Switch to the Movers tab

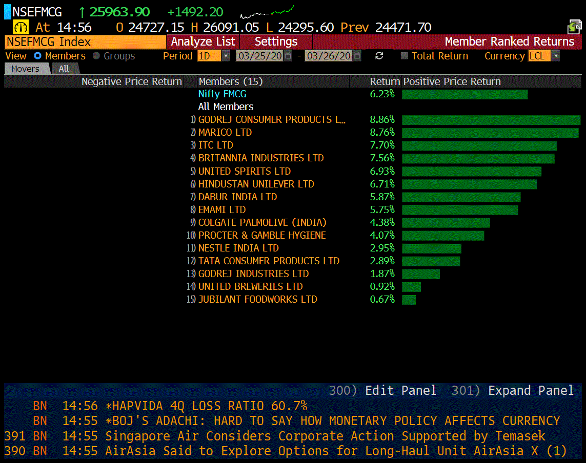(x=26, y=69)
